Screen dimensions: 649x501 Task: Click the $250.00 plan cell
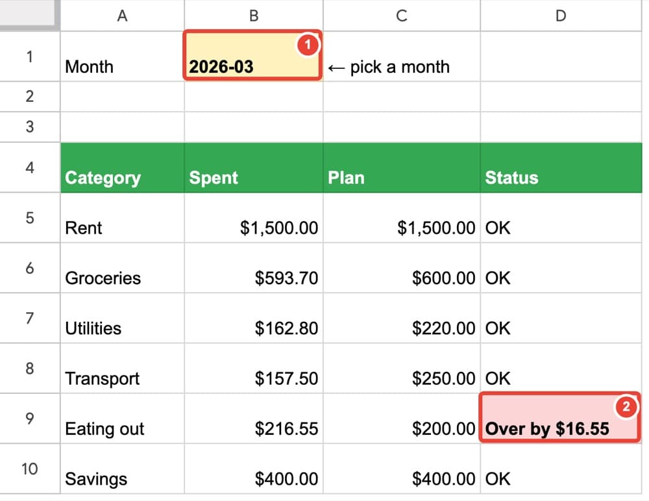pyautogui.click(x=402, y=368)
